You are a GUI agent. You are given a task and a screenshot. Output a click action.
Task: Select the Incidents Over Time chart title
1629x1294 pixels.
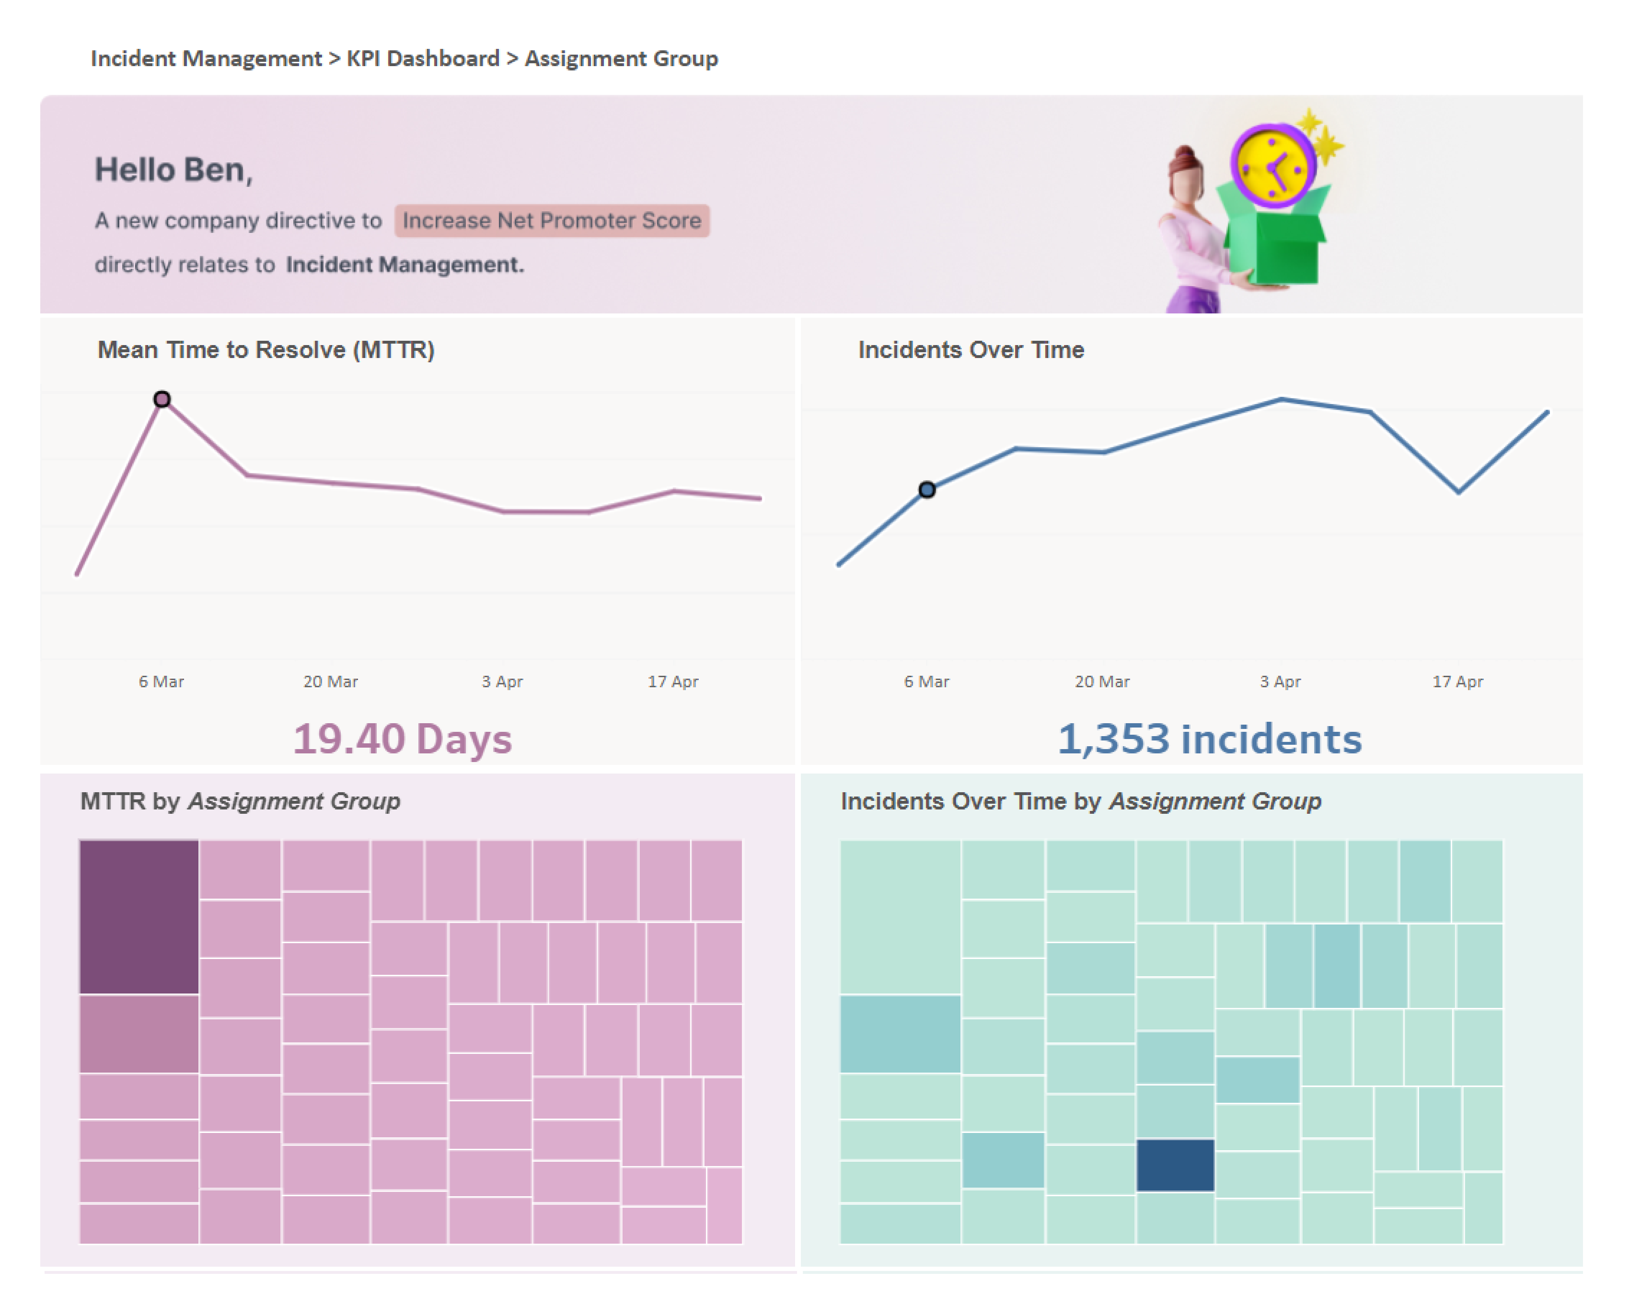[x=971, y=349]
